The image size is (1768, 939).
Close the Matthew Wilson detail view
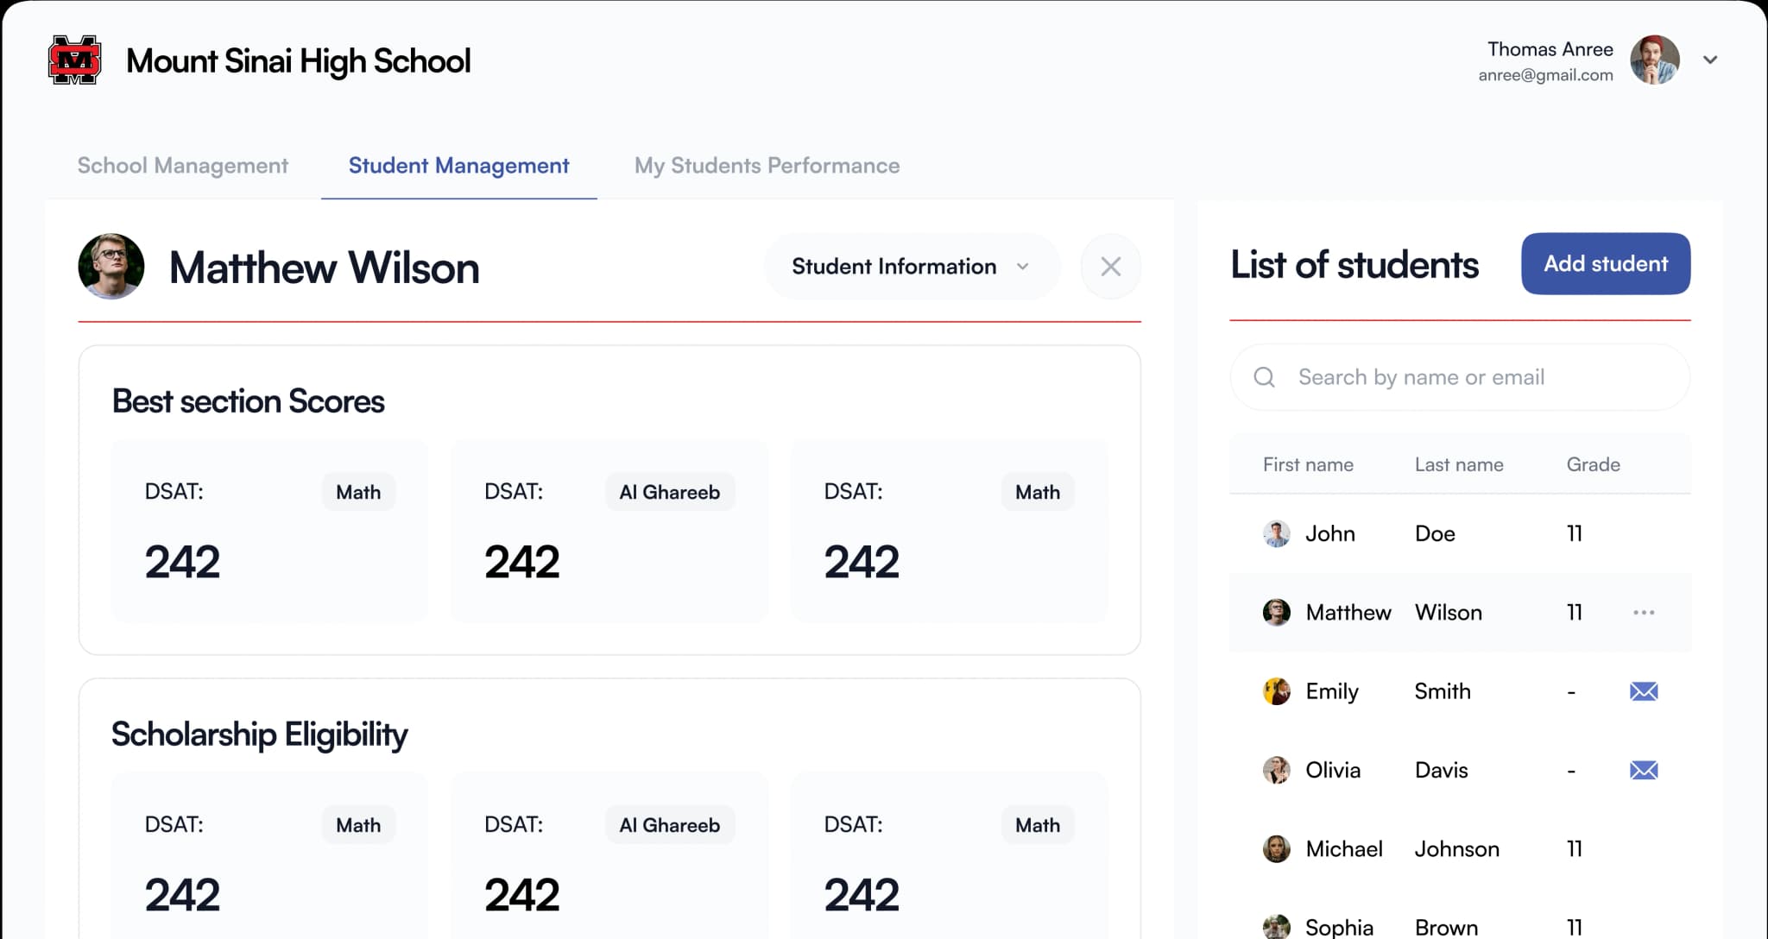coord(1111,267)
